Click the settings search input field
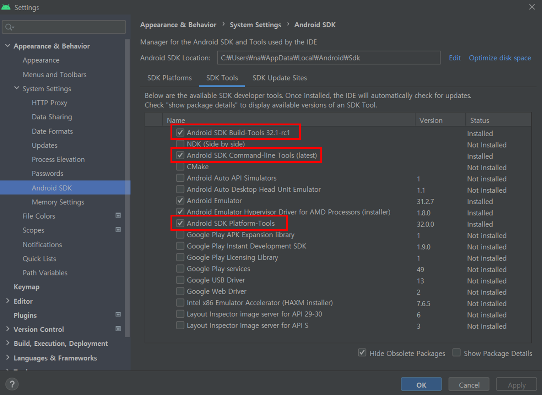 [64, 27]
